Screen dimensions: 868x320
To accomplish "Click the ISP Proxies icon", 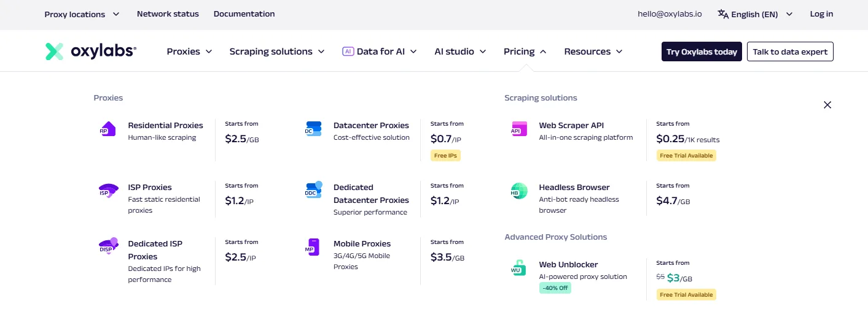I will (108, 191).
